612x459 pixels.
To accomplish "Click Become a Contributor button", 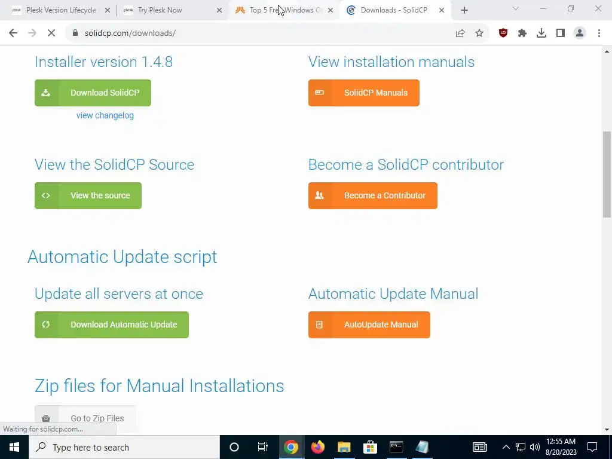I will [373, 195].
